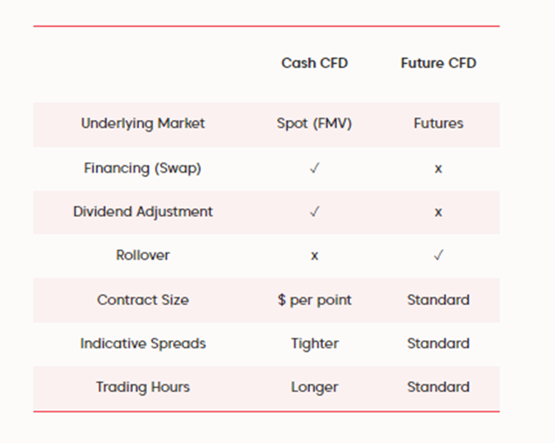Click the Rollover checkmark under Future CFD
Screen dimensions: 555x443
438,256
